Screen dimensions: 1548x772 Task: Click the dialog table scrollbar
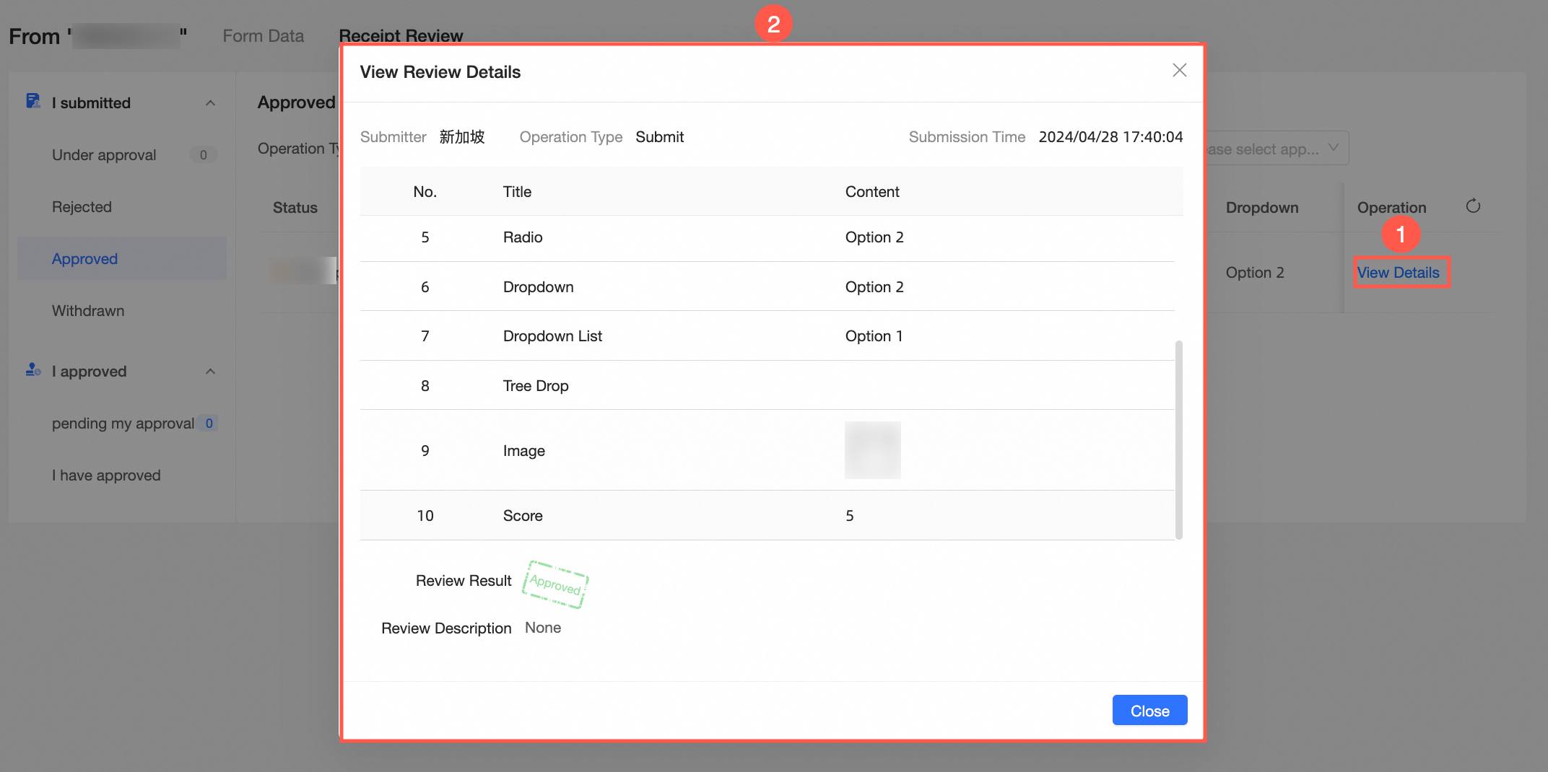point(1178,440)
